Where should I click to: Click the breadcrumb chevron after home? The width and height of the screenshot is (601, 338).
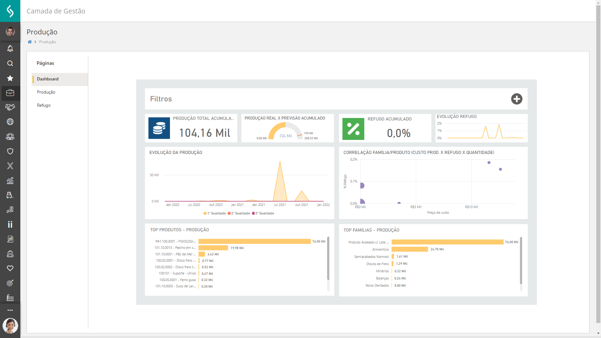(x=35, y=42)
